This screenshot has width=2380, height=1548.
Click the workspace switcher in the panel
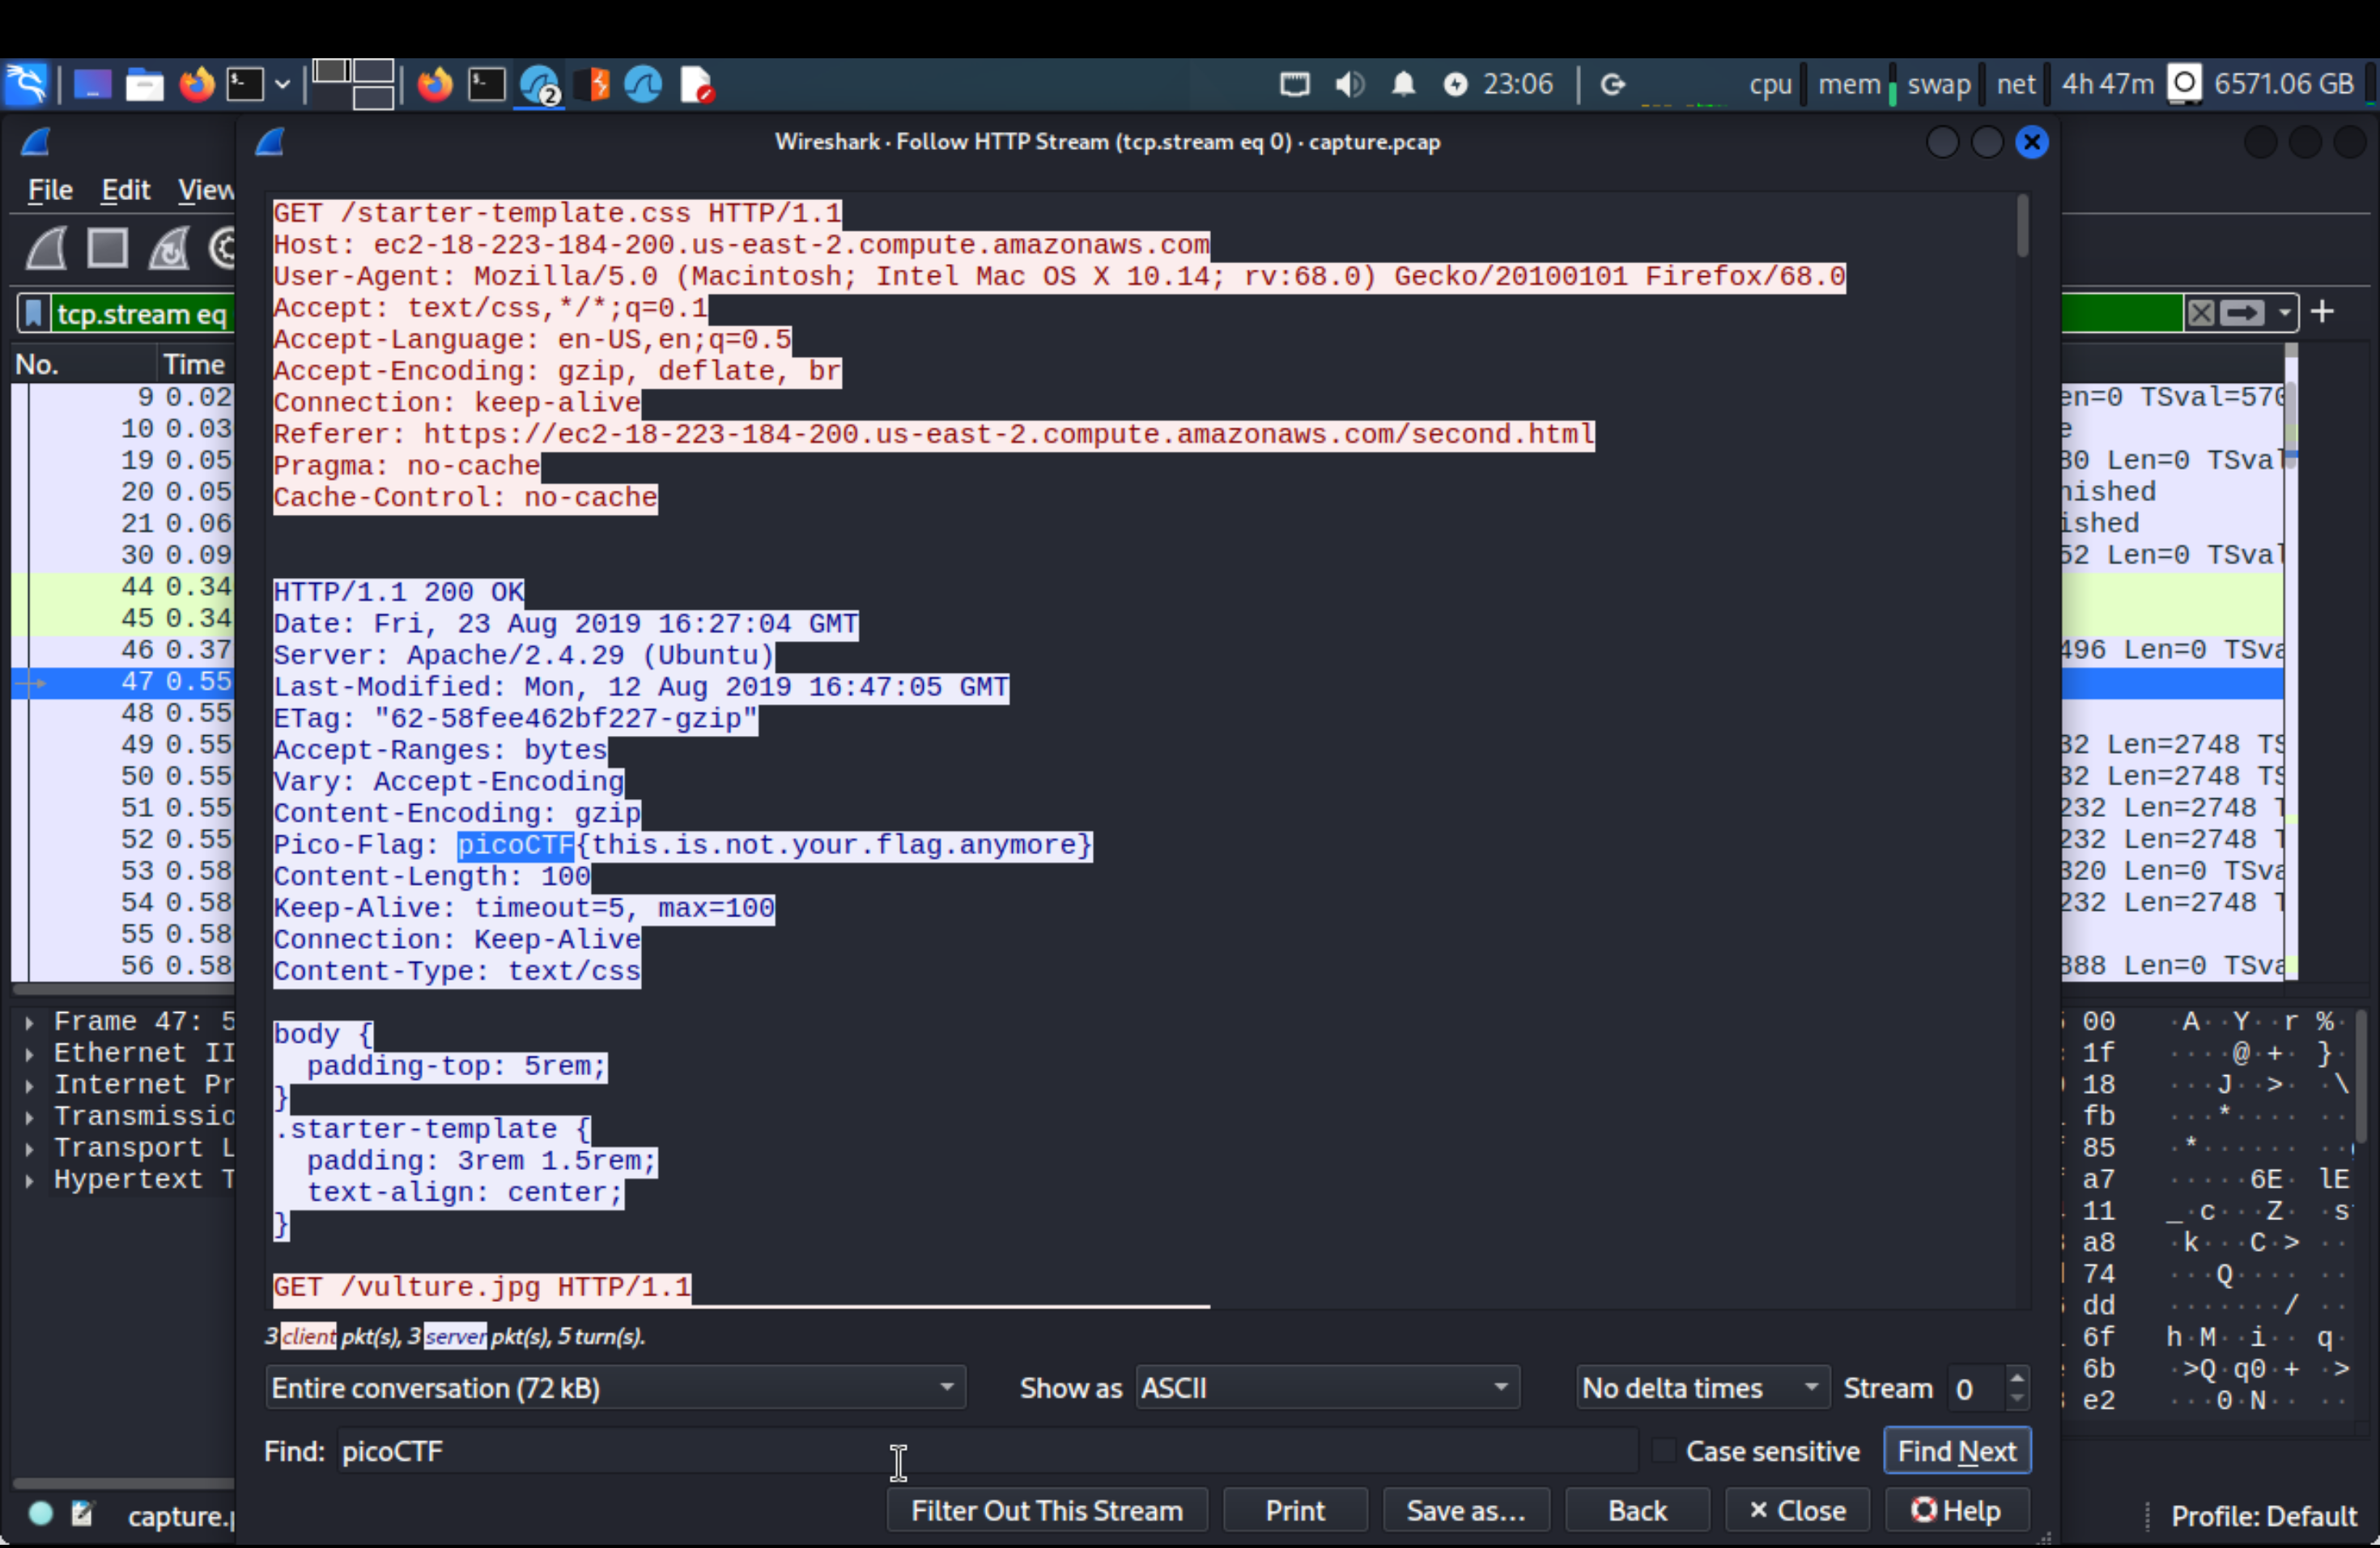coord(353,84)
